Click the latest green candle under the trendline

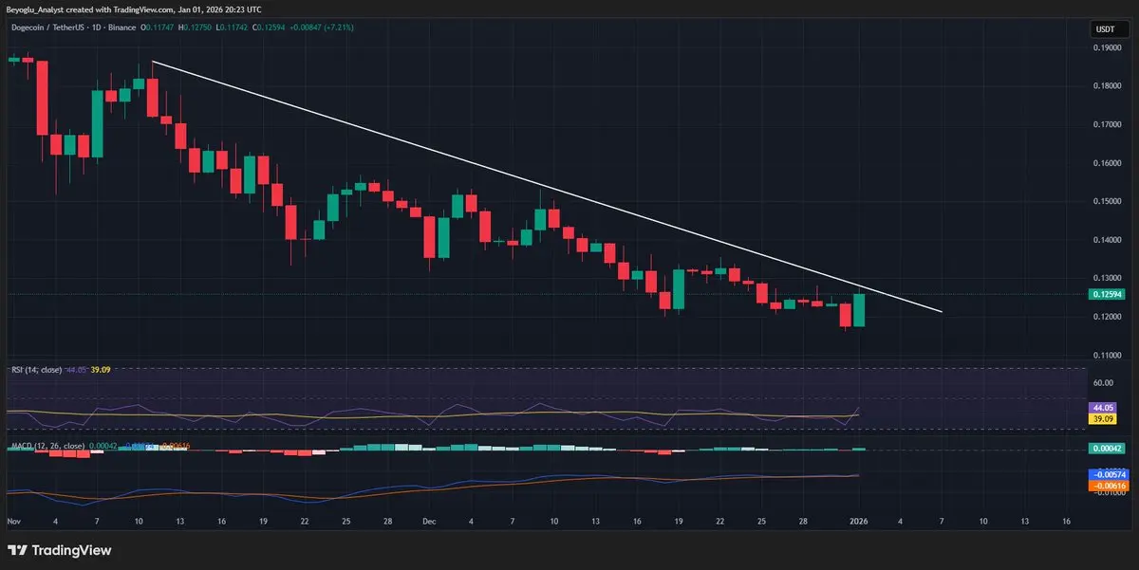[859, 310]
